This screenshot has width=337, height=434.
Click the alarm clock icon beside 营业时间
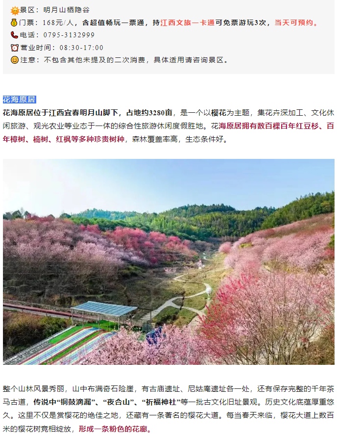[x=15, y=48]
